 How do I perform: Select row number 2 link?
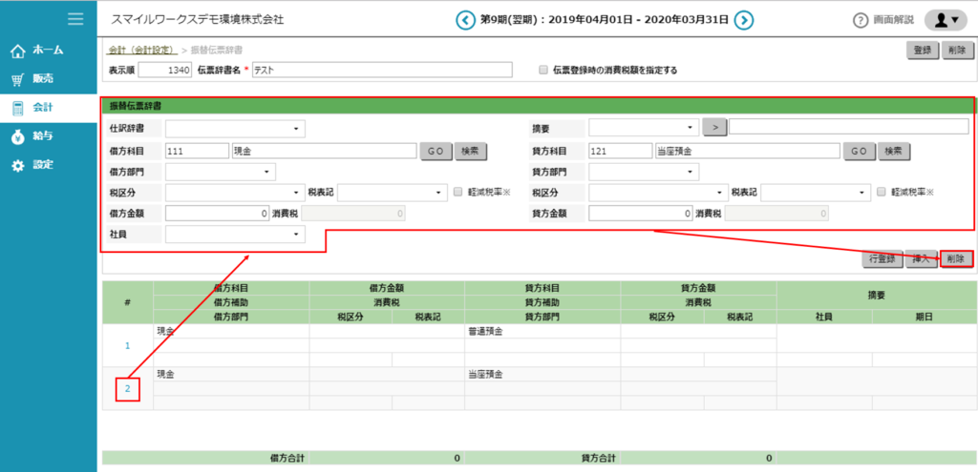pos(127,388)
